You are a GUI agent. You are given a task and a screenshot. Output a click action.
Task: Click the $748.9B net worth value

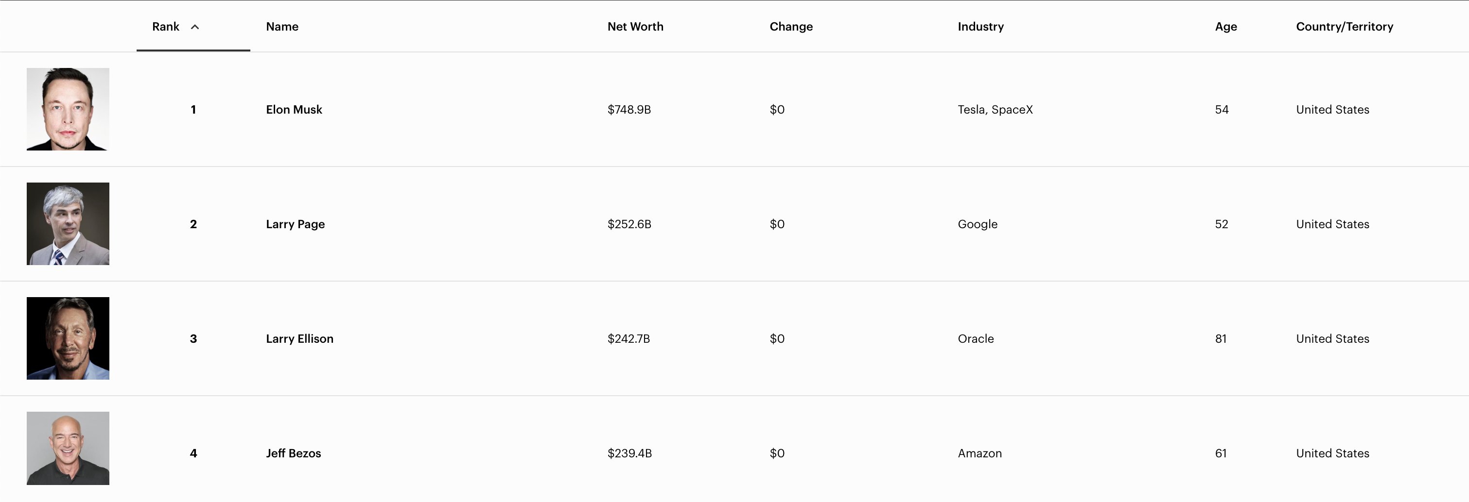tap(629, 109)
